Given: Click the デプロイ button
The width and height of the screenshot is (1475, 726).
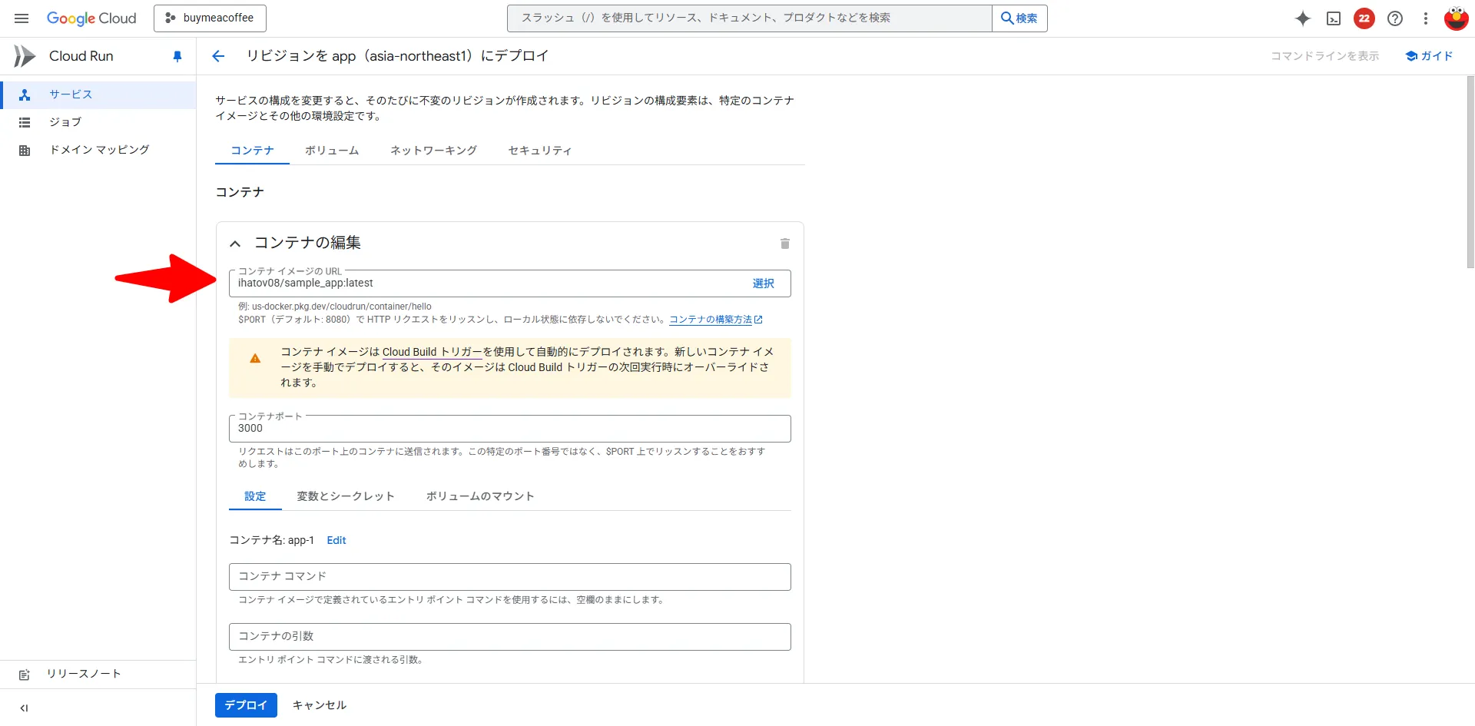Looking at the screenshot, I should [x=245, y=704].
